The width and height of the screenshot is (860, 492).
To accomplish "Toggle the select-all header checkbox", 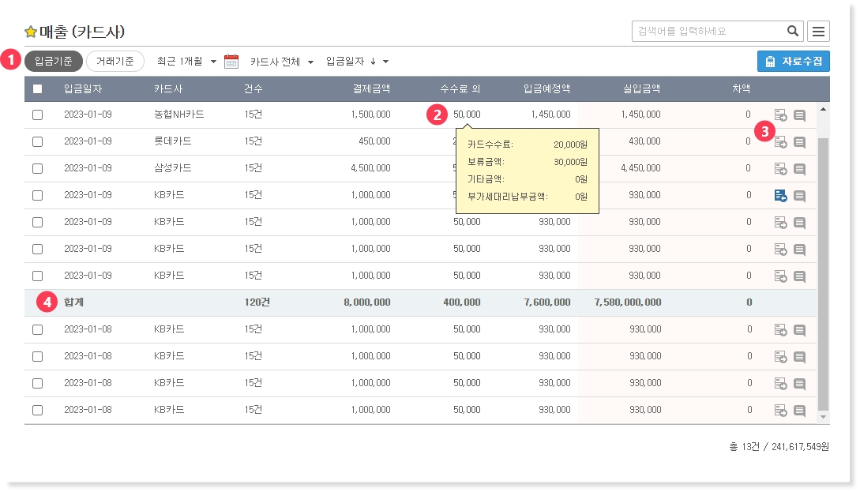I will [x=37, y=88].
